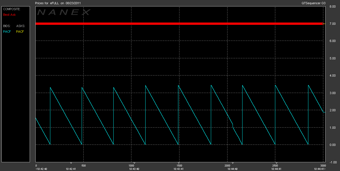Click the 8.00 price axis label

[x=333, y=7]
